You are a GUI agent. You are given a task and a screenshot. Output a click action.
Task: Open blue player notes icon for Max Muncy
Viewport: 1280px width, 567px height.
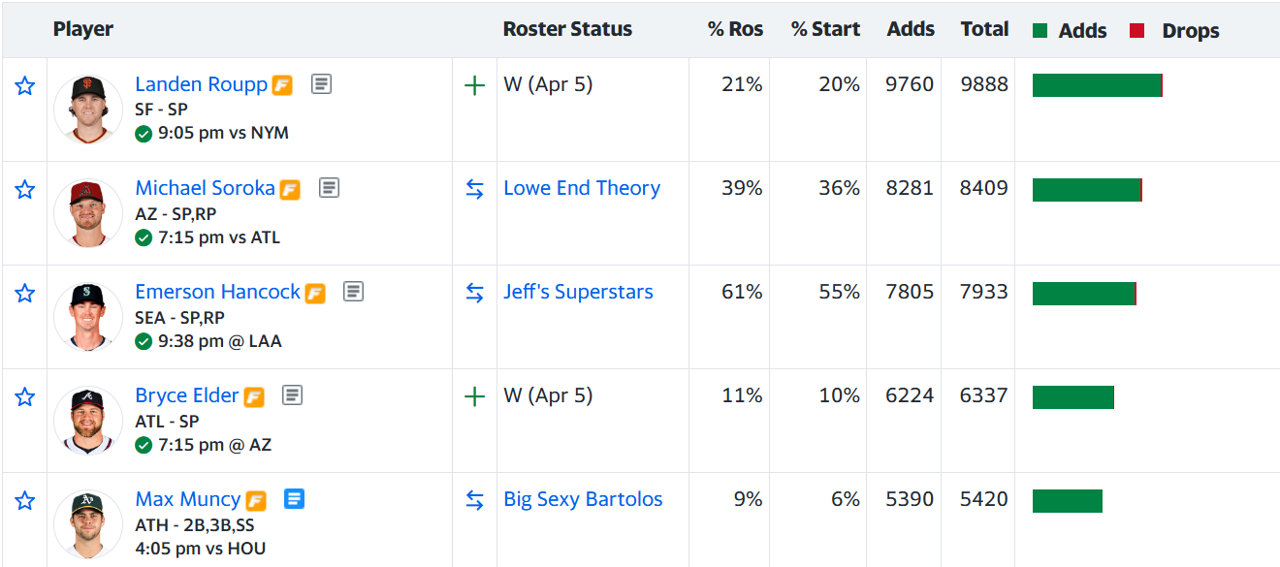click(x=294, y=499)
